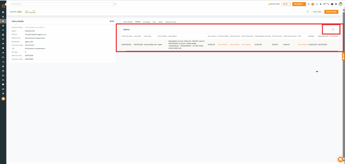Open the chat bubble widget icon
Image resolution: width=345 pixels, height=164 pixels.
(x=340, y=159)
